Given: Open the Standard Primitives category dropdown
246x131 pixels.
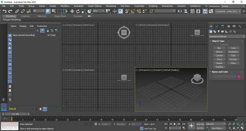Looking at the screenshot, I should coord(227,36).
